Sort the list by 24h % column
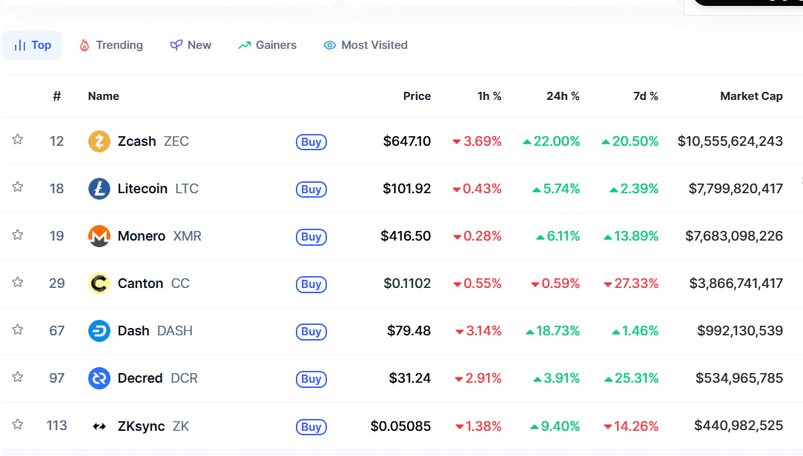Screen dimensions: 803x456 click(x=563, y=96)
